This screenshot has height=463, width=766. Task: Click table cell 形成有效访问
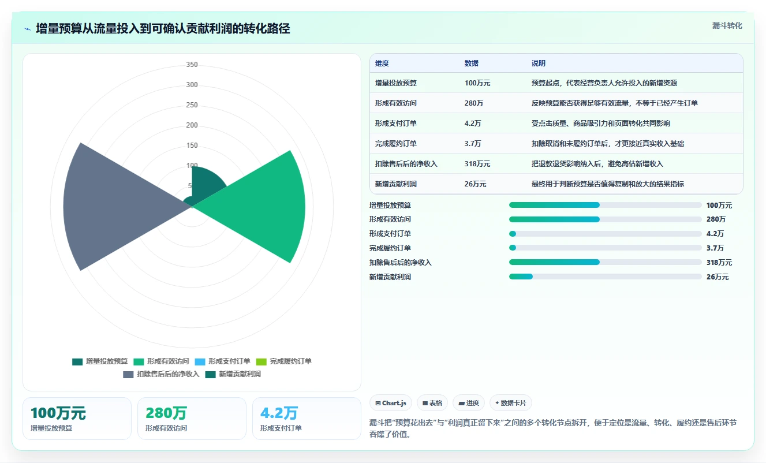pos(396,103)
